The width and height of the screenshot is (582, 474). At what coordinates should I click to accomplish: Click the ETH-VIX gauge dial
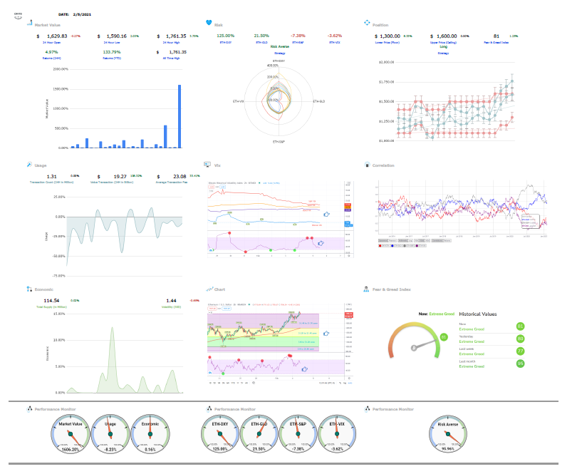click(337, 434)
